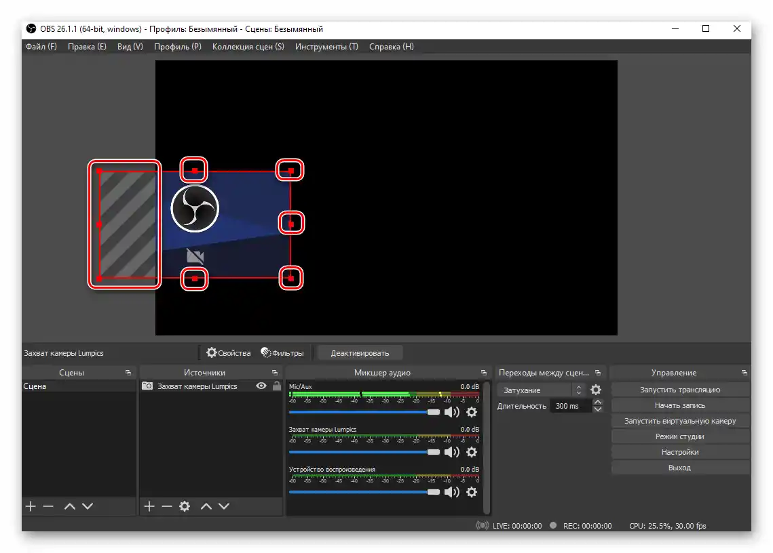This screenshot has height=553, width=773.
Task: Adjust Захват камеры Lumpics volume slider
Action: pos(364,452)
